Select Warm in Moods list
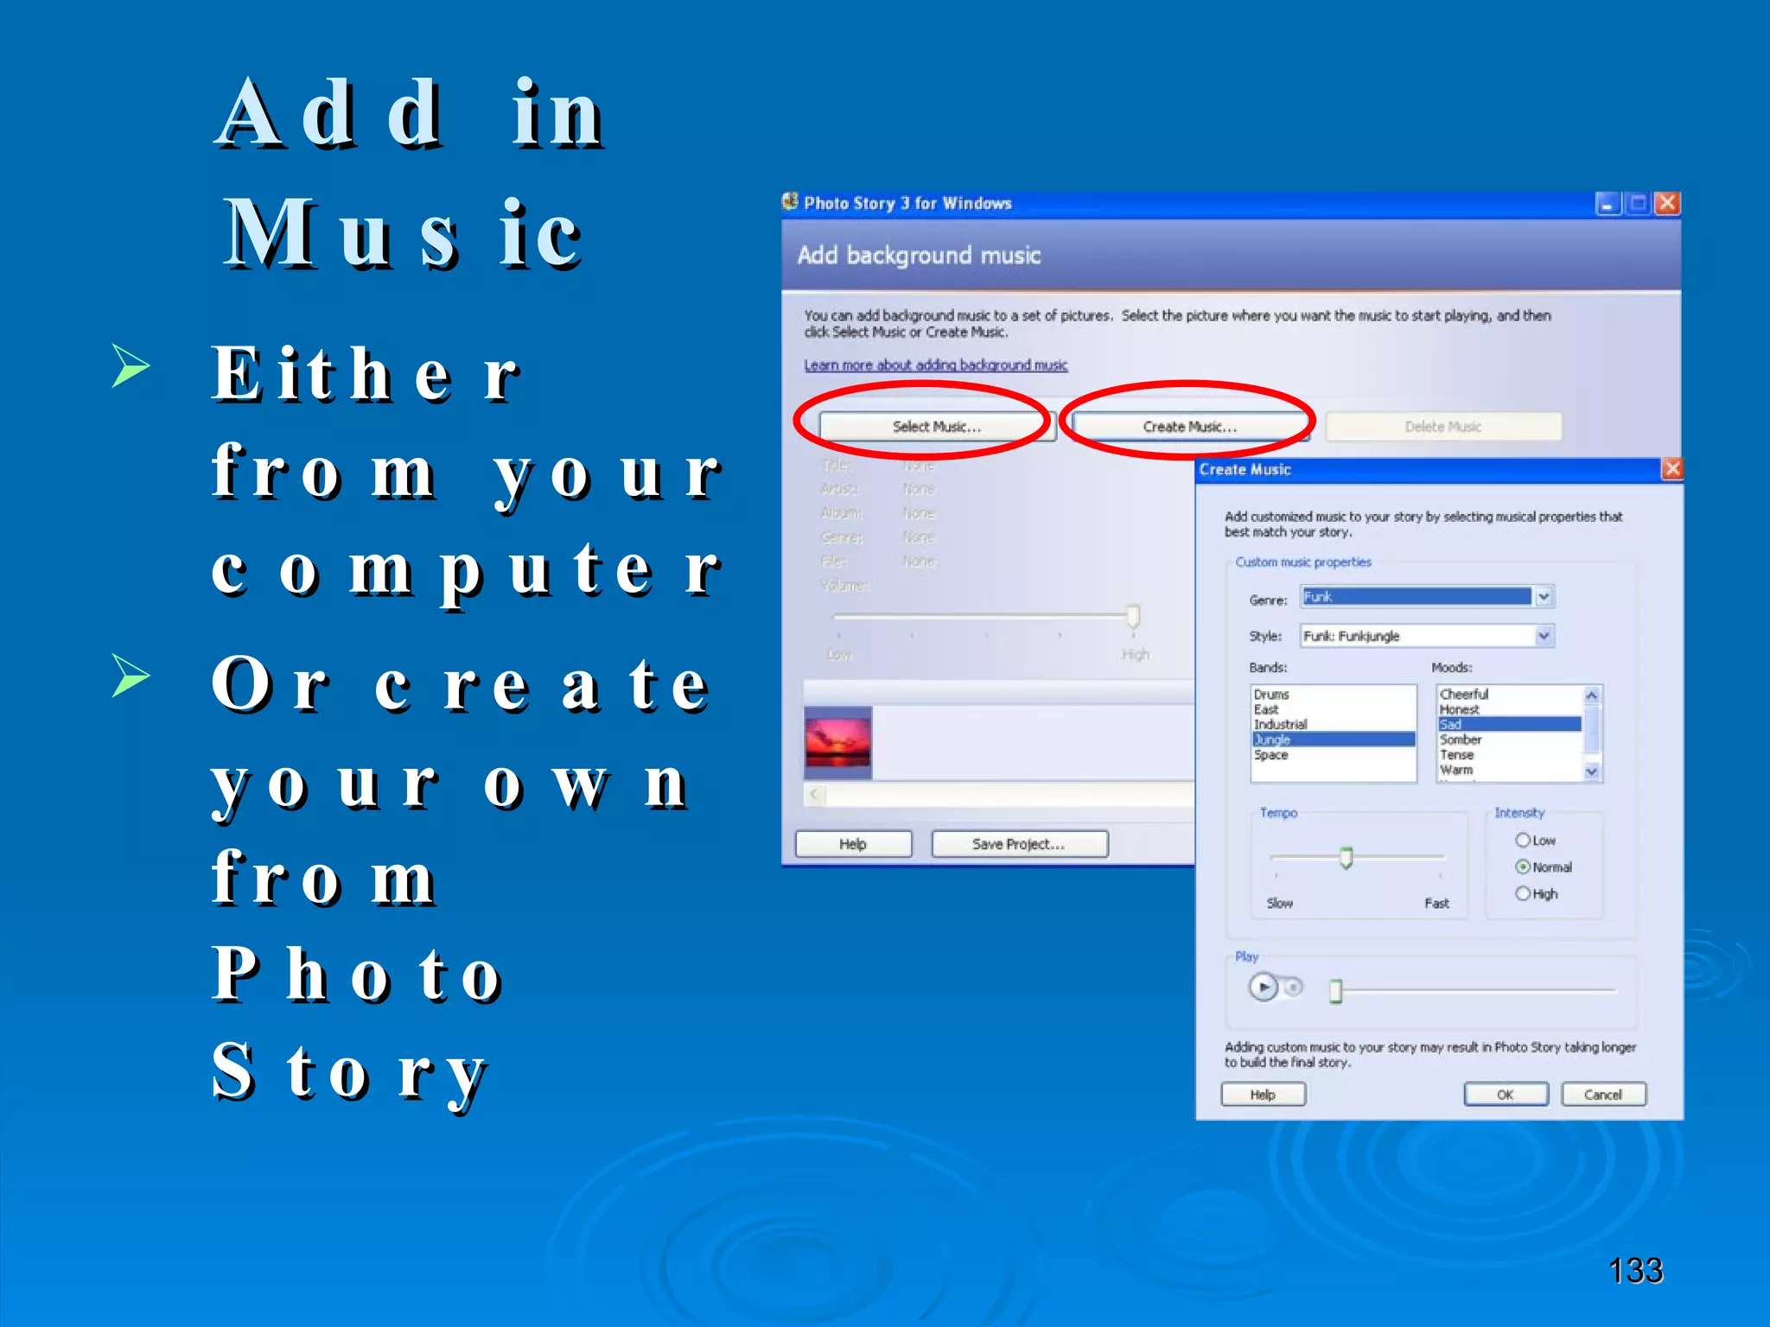The width and height of the screenshot is (1770, 1327). (1510, 770)
